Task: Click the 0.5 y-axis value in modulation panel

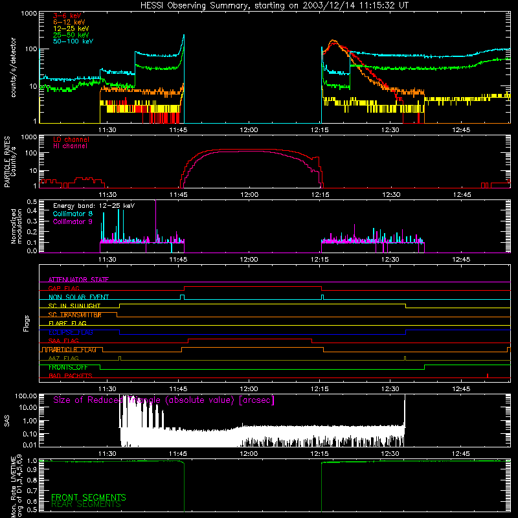Action: [x=32, y=201]
